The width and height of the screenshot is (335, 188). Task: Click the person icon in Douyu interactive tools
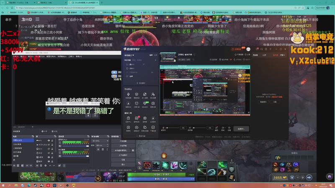pyautogui.click(x=153, y=94)
